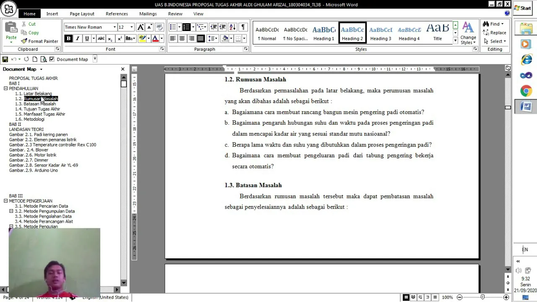The width and height of the screenshot is (537, 302).
Task: Click the Replace button
Action: (494, 33)
